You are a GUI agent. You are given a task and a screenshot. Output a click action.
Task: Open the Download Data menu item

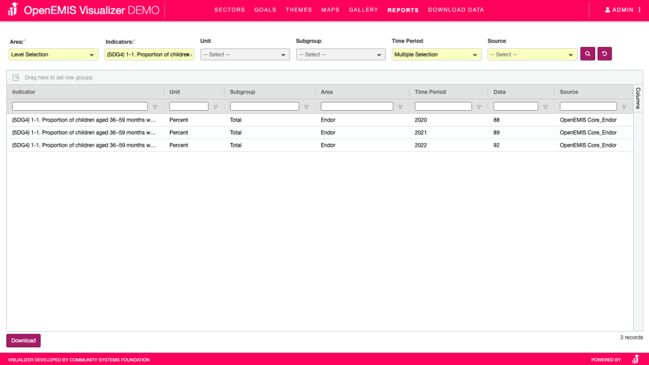456,10
